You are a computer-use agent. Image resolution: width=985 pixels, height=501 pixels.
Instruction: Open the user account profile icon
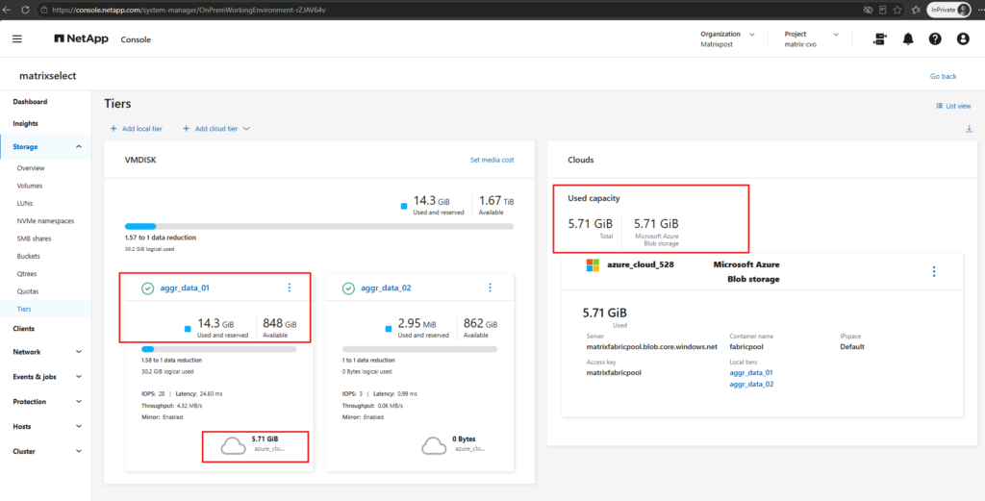pyautogui.click(x=963, y=38)
